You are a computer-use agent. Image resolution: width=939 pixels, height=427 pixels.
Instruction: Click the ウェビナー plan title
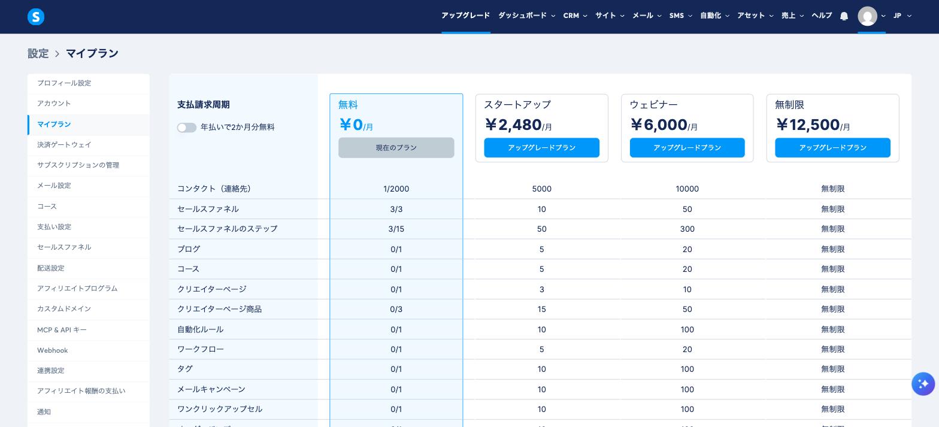click(x=653, y=105)
